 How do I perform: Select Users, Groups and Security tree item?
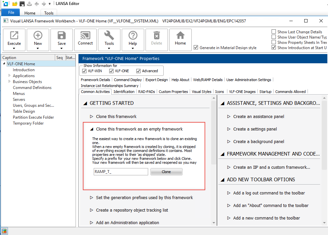(33, 105)
